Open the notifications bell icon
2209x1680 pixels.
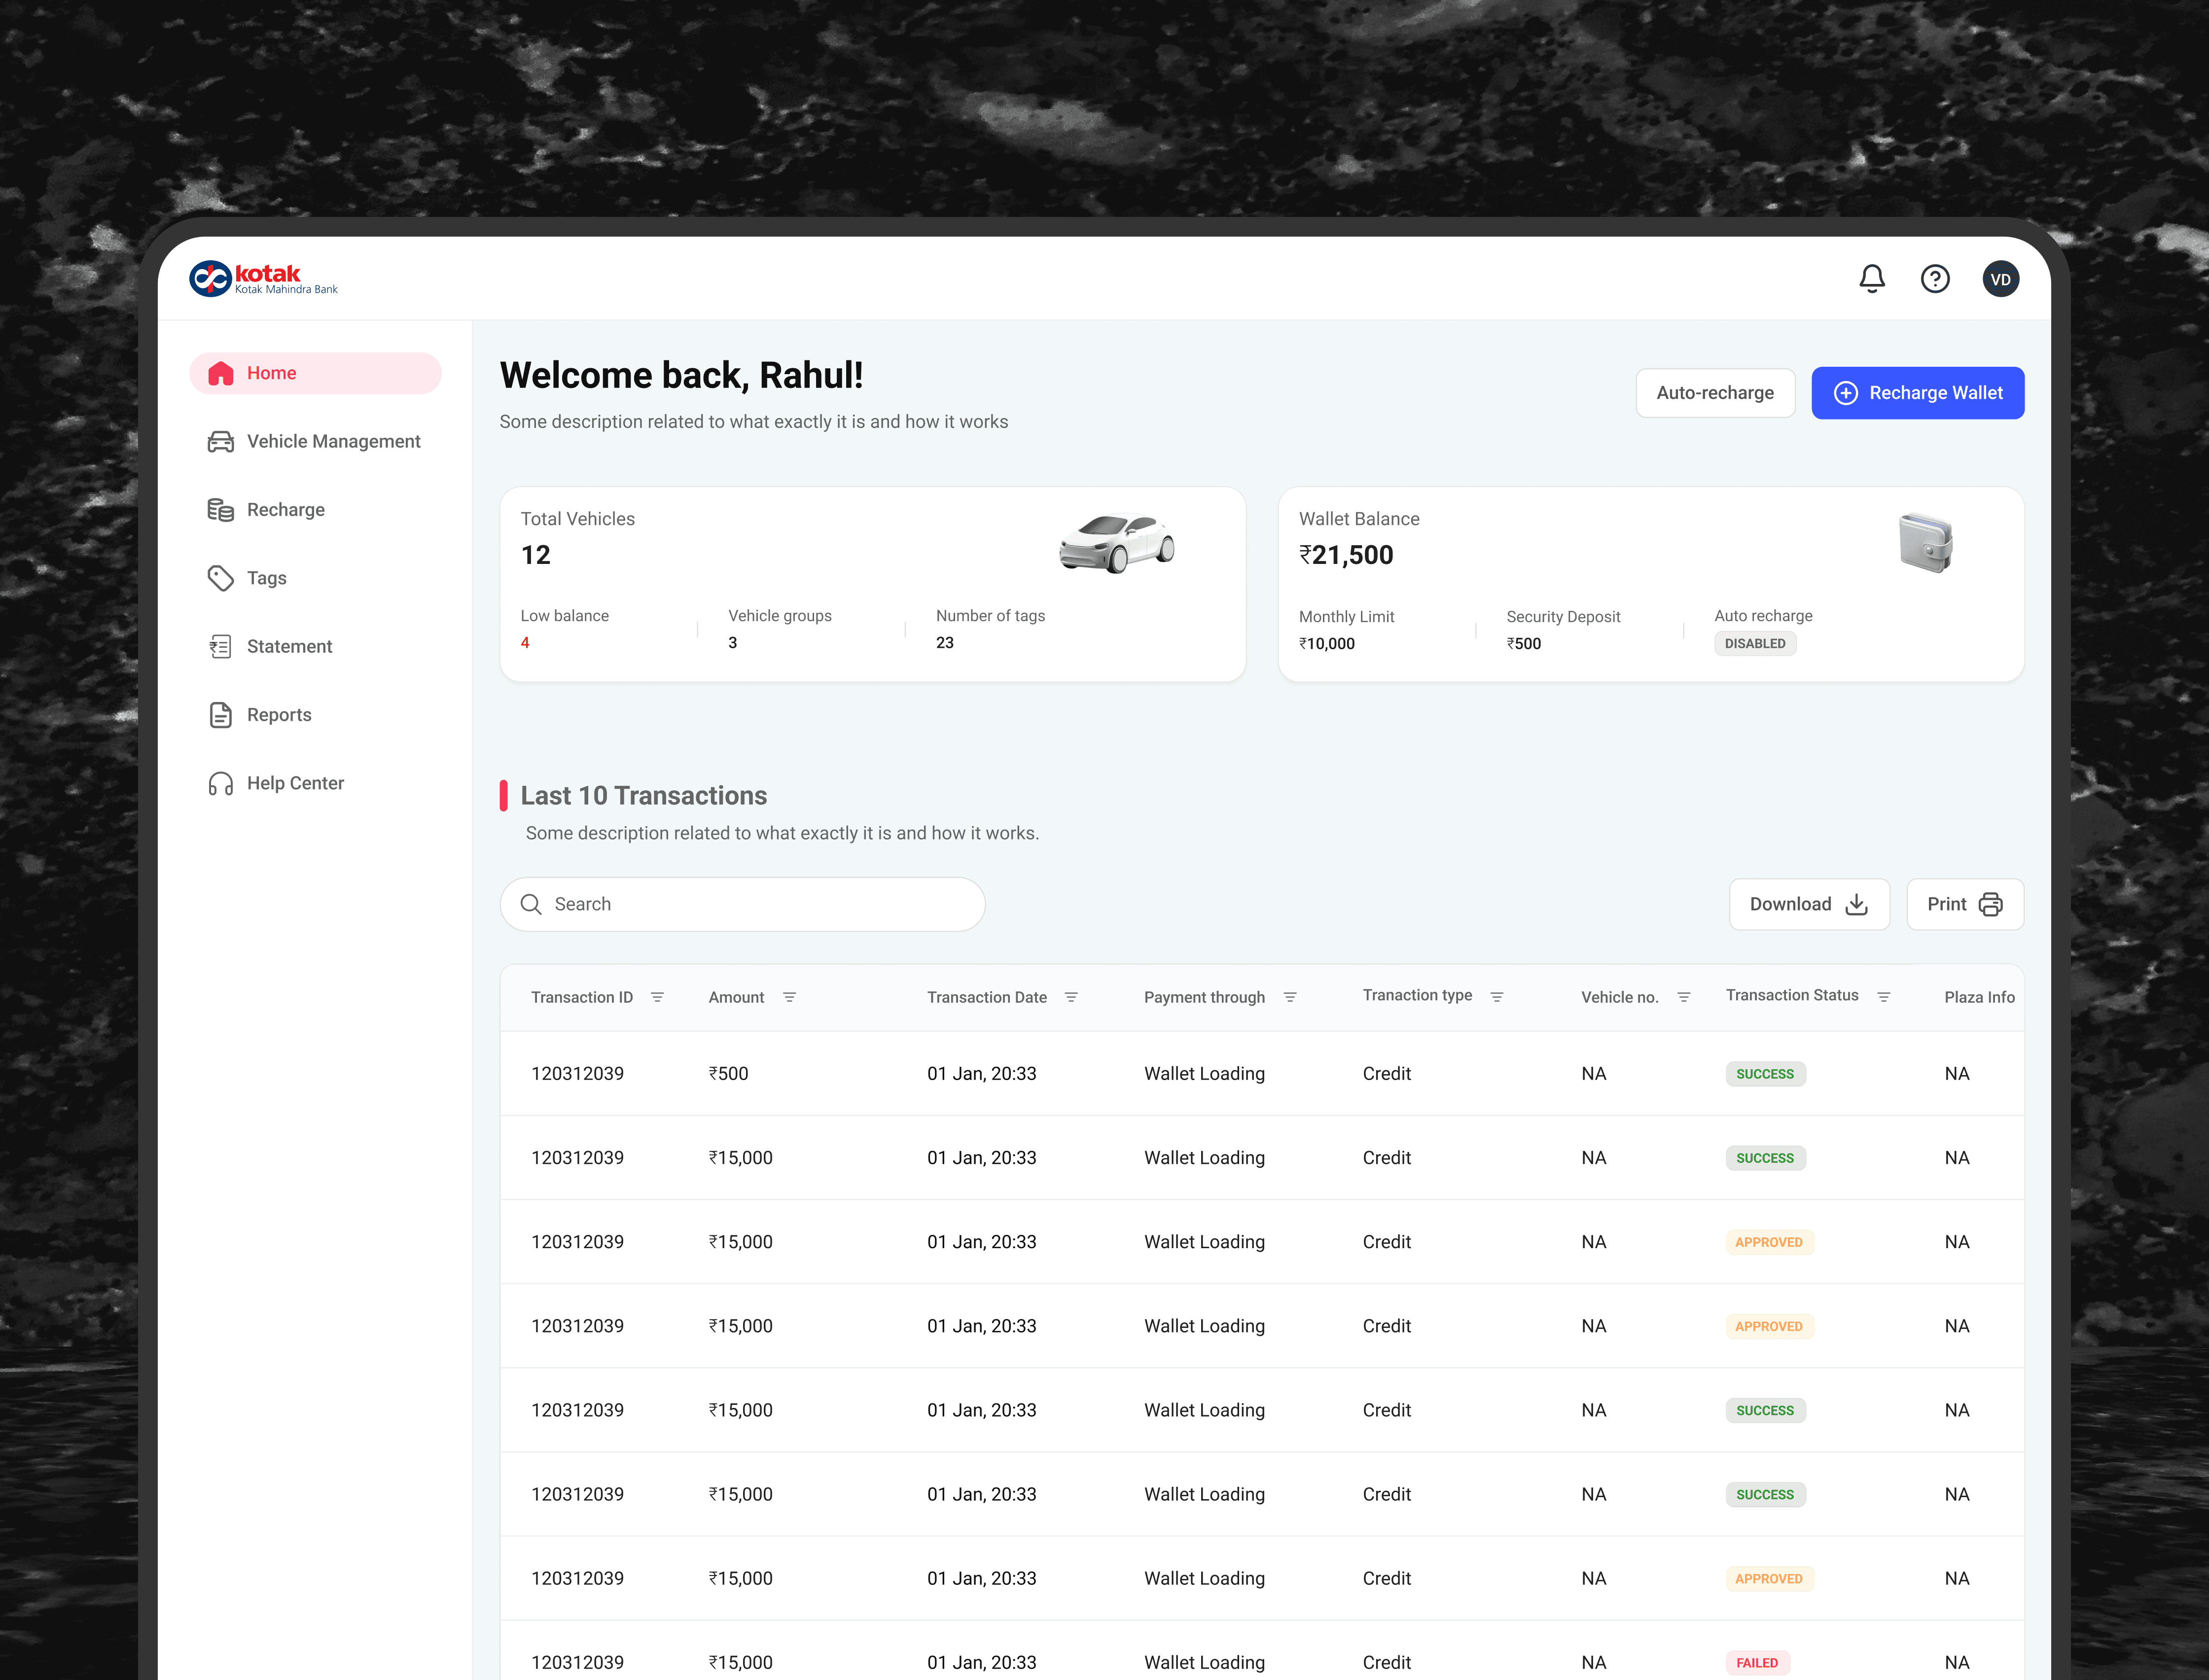[x=1872, y=279]
